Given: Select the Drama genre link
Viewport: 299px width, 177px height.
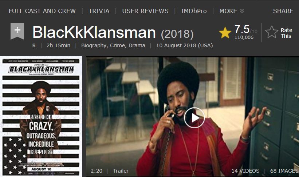Looking at the screenshot, I should [x=137, y=46].
